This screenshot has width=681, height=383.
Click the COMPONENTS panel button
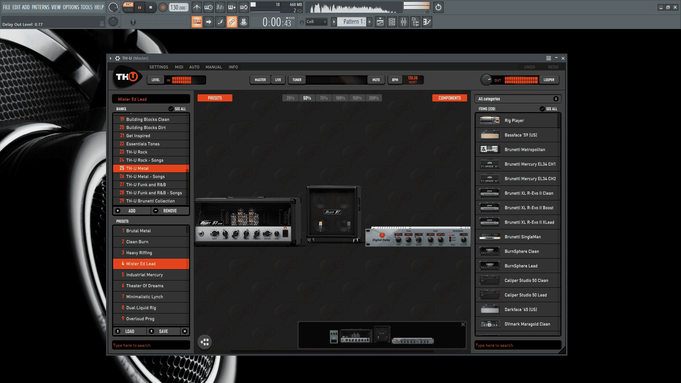tap(449, 98)
